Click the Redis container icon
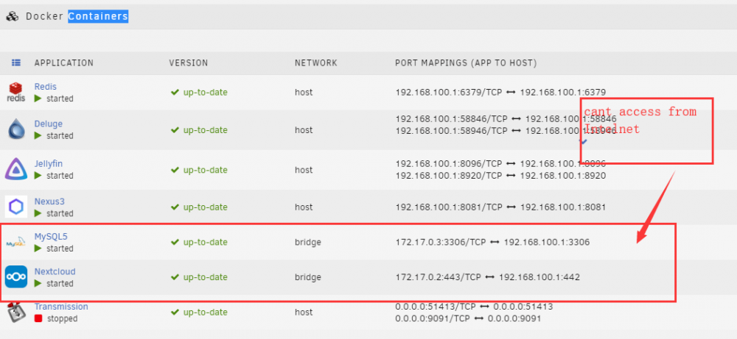 tap(16, 92)
